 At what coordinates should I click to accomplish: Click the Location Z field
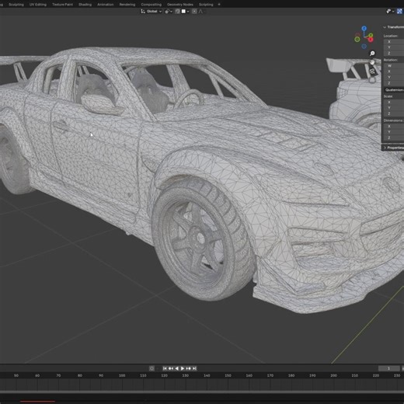[394, 53]
